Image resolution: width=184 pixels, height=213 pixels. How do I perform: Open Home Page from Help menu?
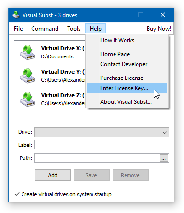click(x=127, y=54)
